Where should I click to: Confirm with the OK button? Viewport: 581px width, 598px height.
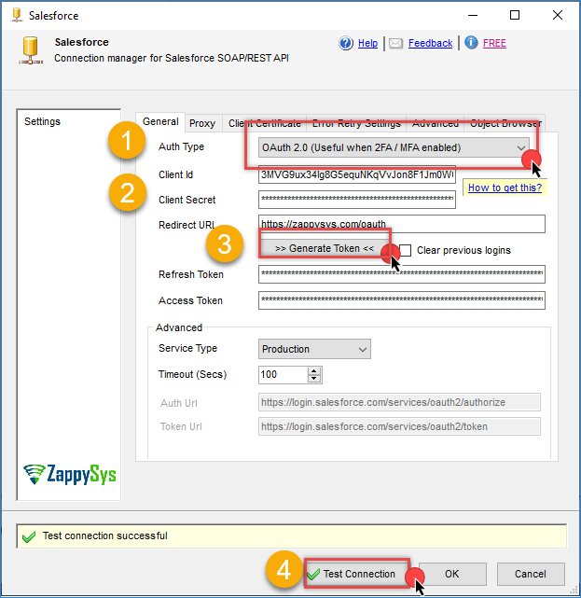click(x=452, y=574)
